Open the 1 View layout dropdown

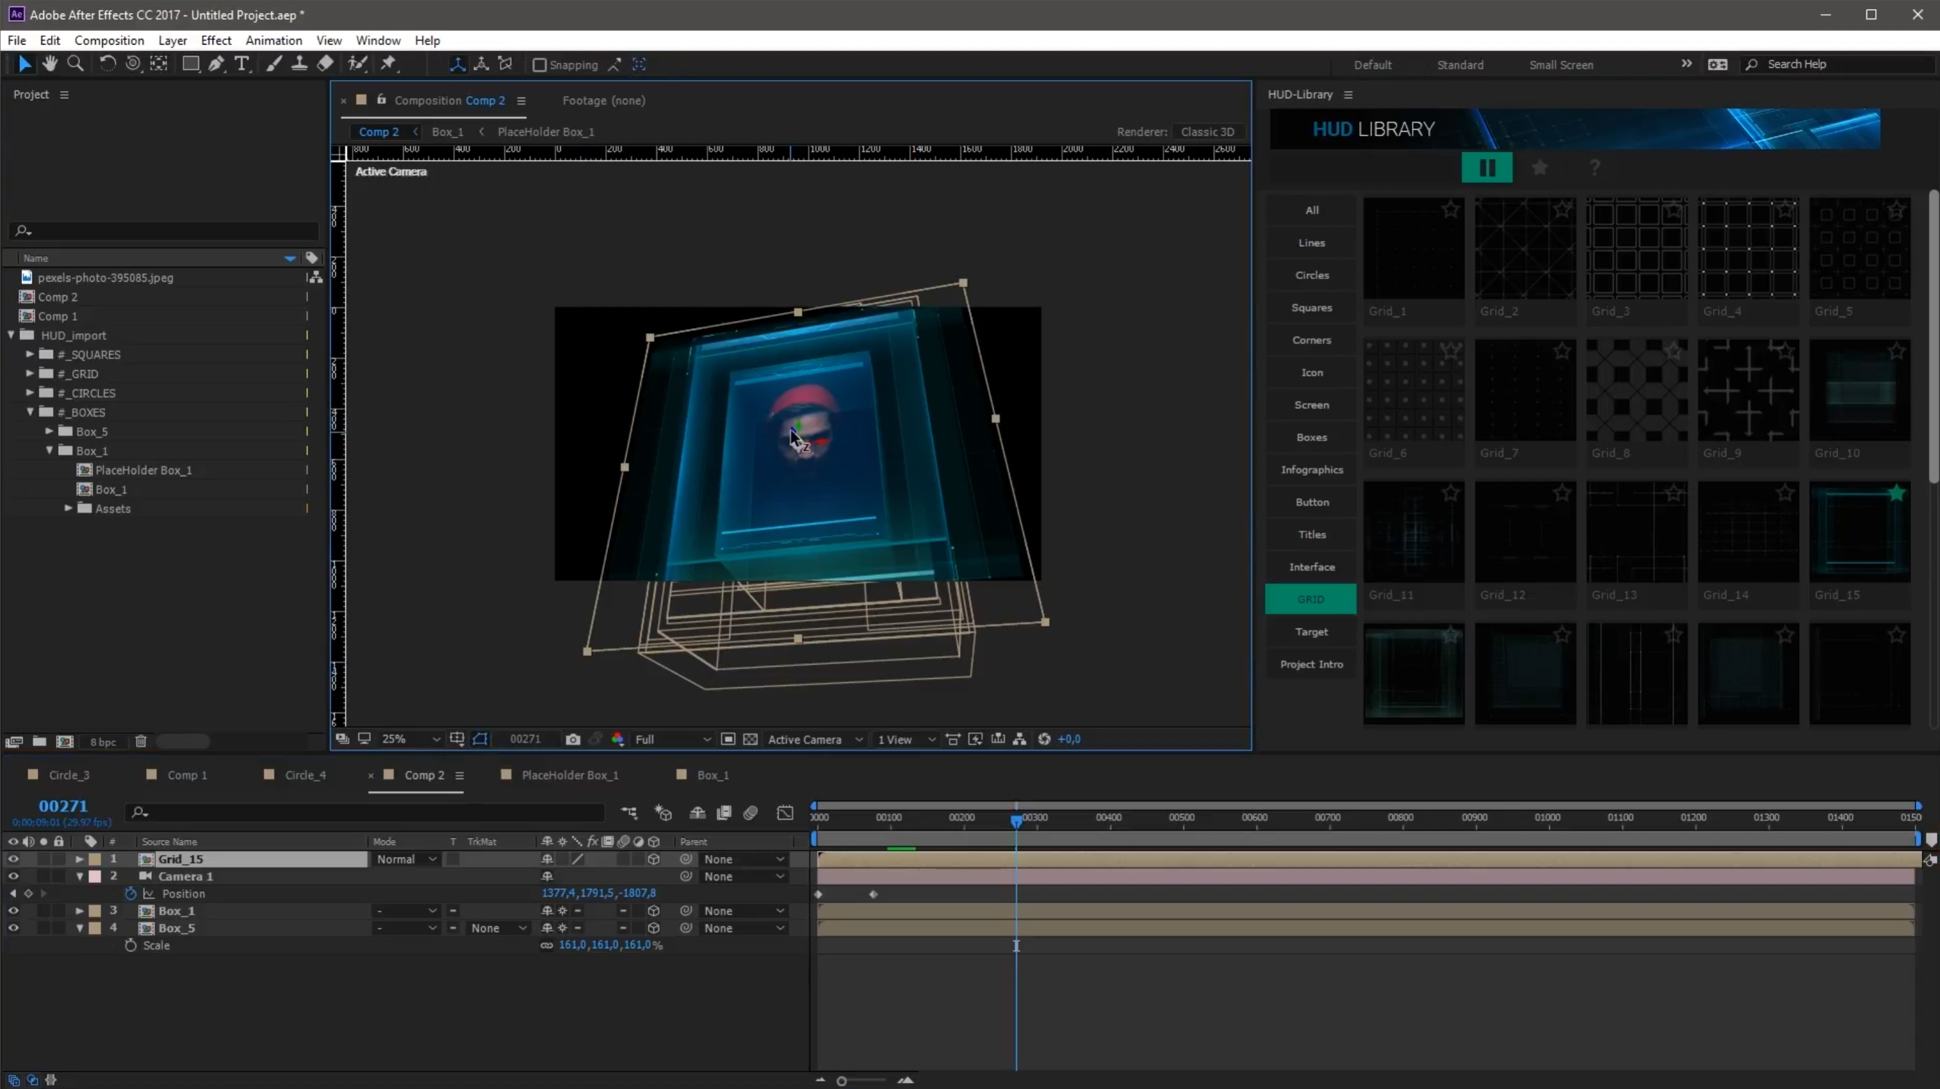tap(906, 739)
